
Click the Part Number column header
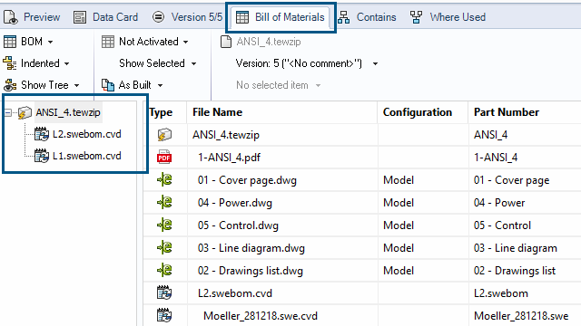click(x=507, y=112)
